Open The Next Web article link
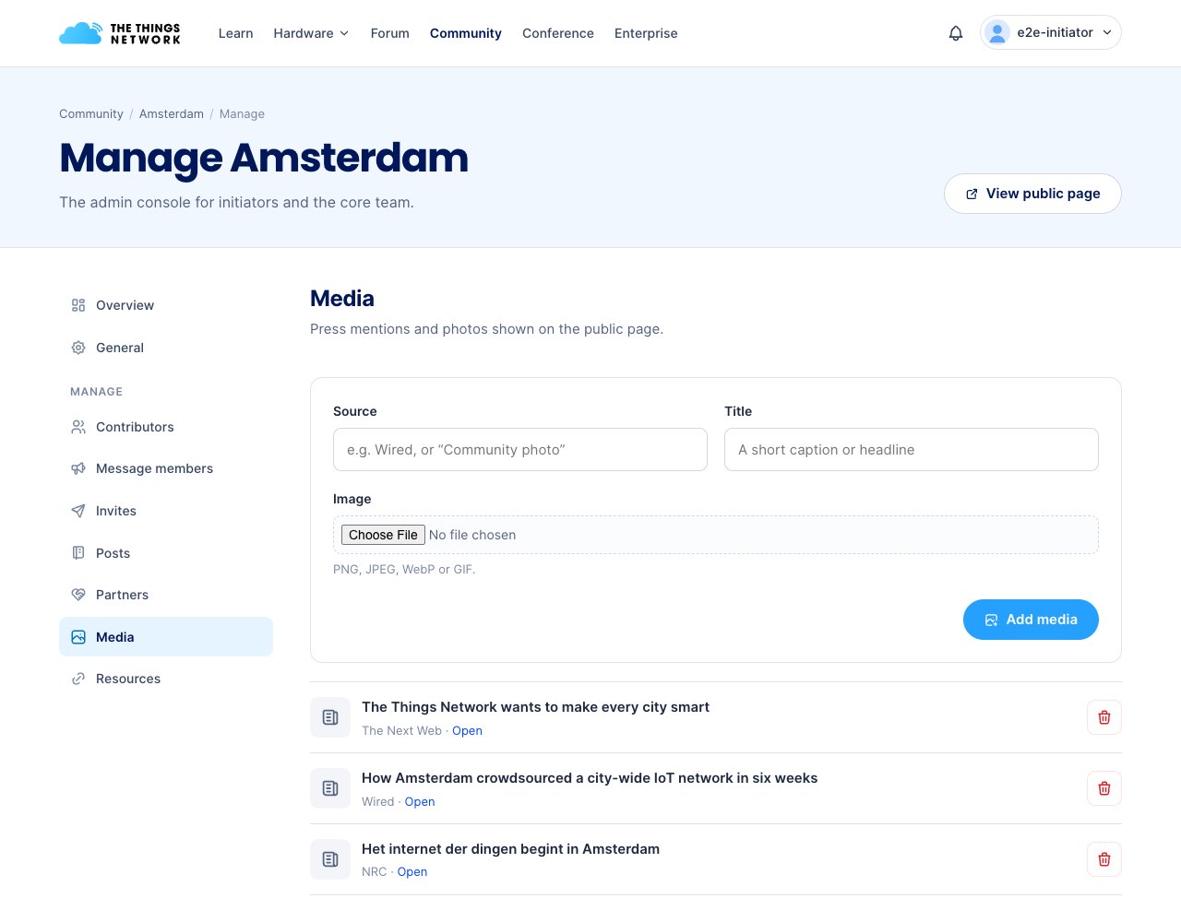 (467, 731)
